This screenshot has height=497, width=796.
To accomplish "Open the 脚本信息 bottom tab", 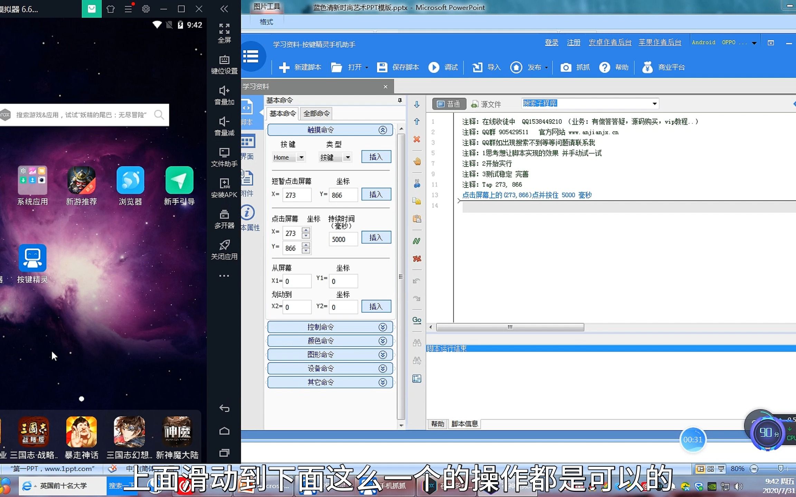I will (x=464, y=424).
